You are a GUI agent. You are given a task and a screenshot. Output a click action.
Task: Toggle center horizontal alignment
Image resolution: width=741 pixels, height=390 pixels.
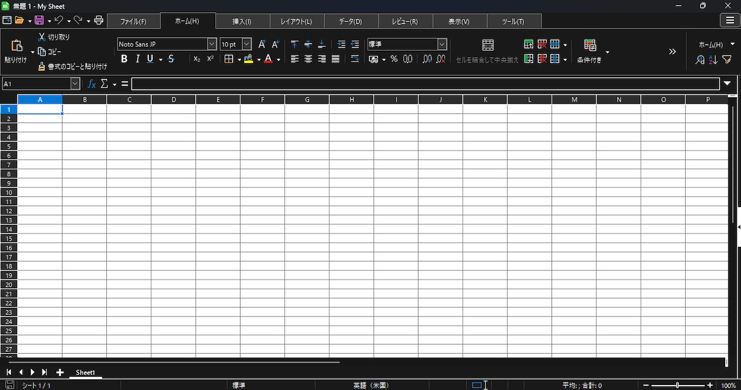point(308,59)
